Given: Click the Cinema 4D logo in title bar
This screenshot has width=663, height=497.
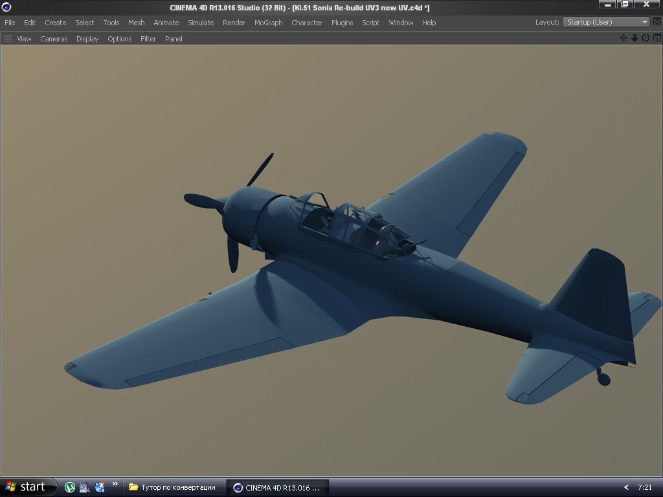Looking at the screenshot, I should click(6, 7).
